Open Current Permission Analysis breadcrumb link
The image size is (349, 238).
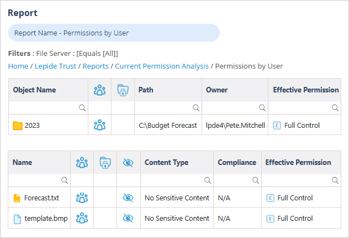pyautogui.click(x=162, y=66)
